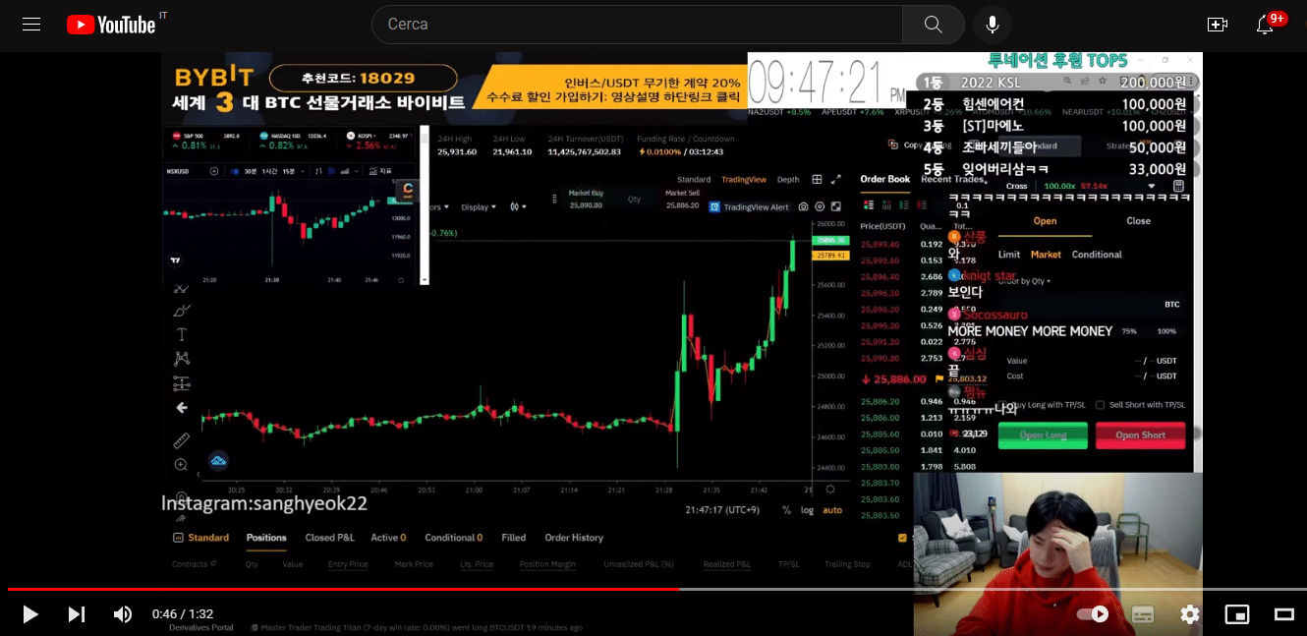Select the Close order tab
Viewport: 1307px width, 636px height.
pos(1139,221)
